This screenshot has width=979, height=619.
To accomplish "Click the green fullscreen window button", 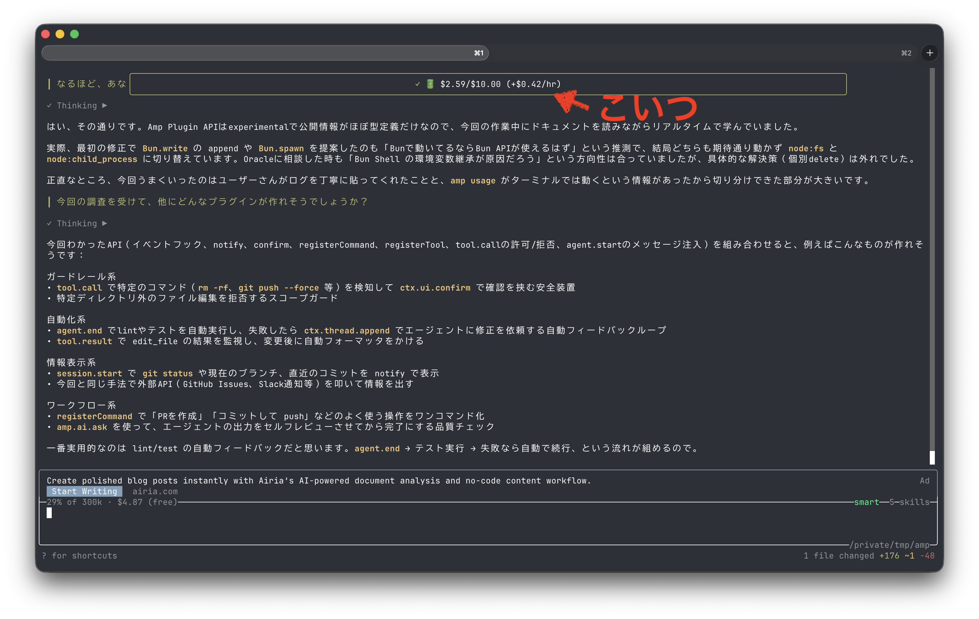I will click(x=74, y=34).
